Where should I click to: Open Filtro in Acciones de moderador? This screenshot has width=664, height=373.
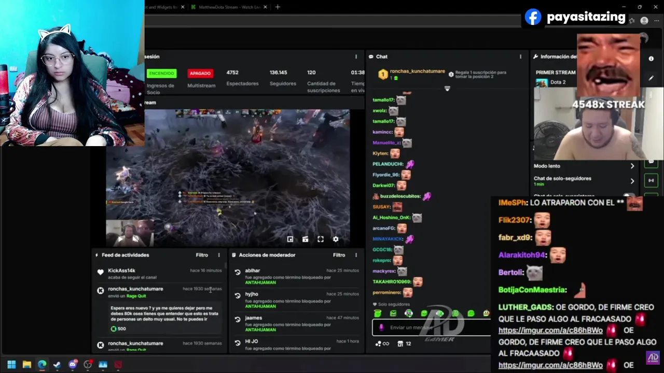coord(339,255)
